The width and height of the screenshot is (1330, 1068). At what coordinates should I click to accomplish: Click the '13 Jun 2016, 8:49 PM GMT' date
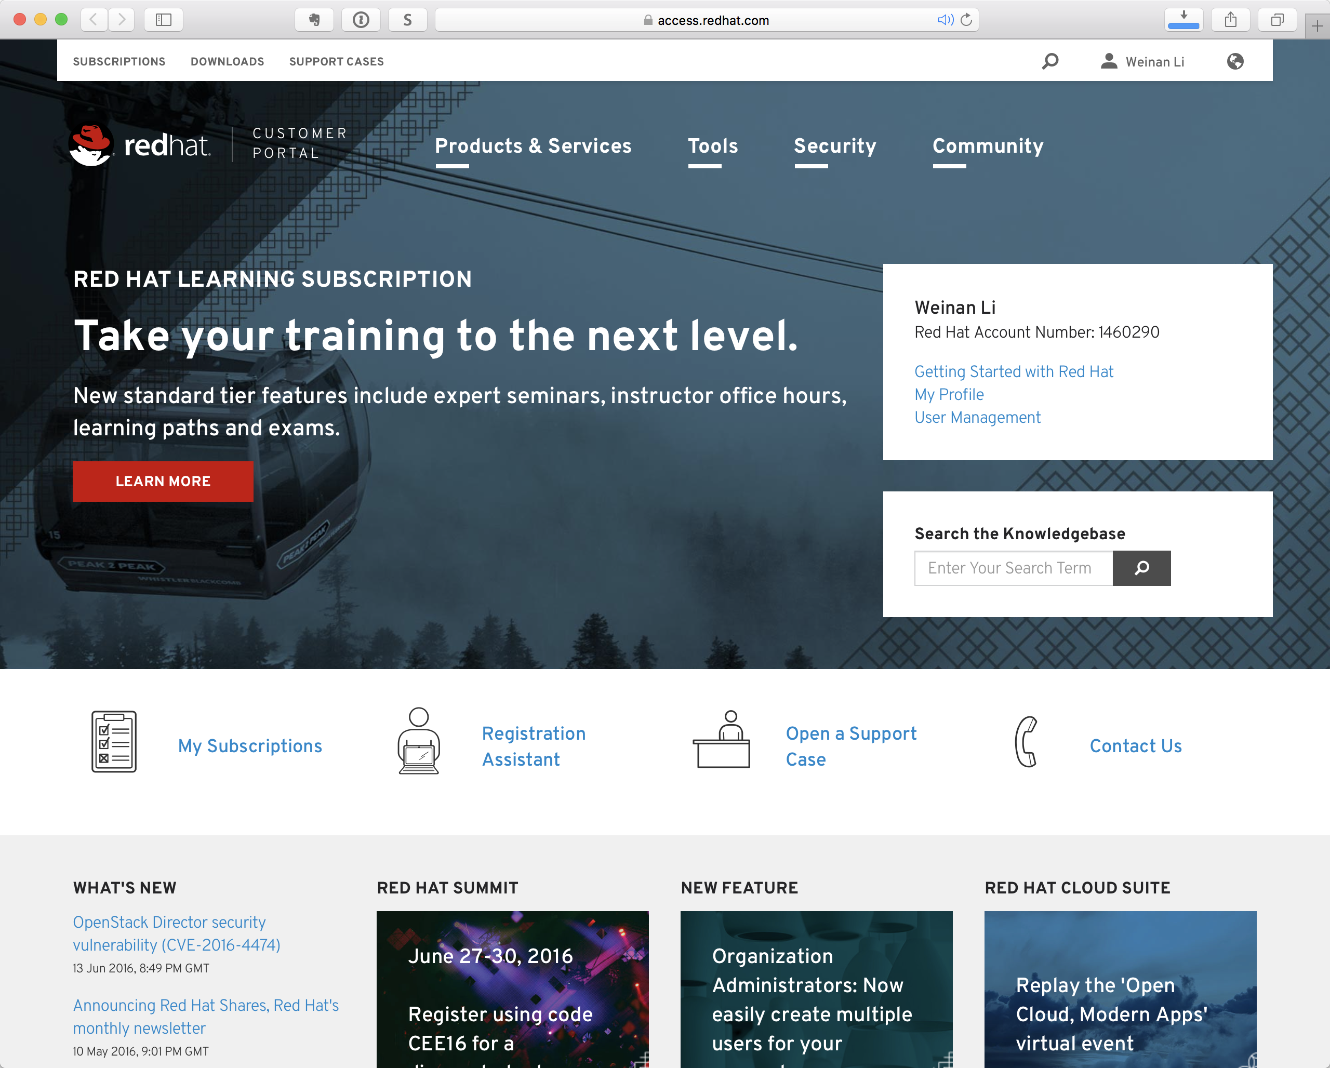pyautogui.click(x=141, y=968)
